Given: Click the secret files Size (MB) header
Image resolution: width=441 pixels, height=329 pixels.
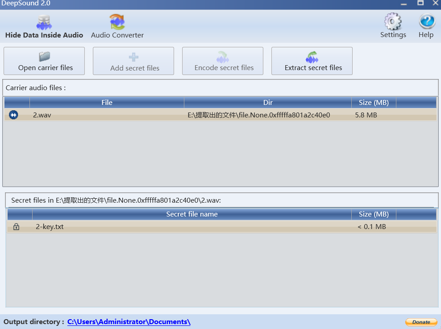Looking at the screenshot, I should (374, 214).
